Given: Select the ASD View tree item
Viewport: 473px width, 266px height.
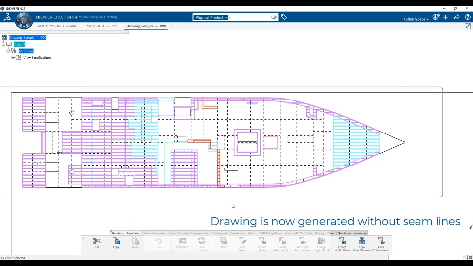Looking at the screenshot, I should 26,51.
